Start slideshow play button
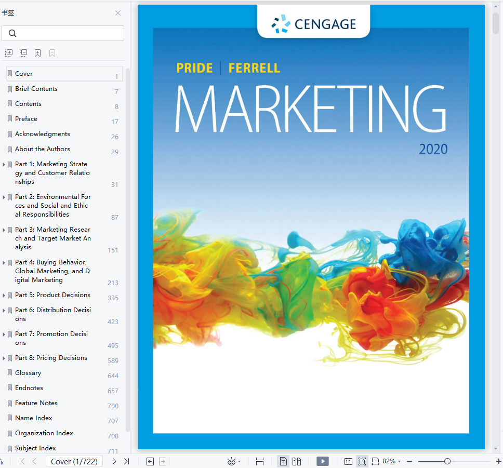 point(322,462)
